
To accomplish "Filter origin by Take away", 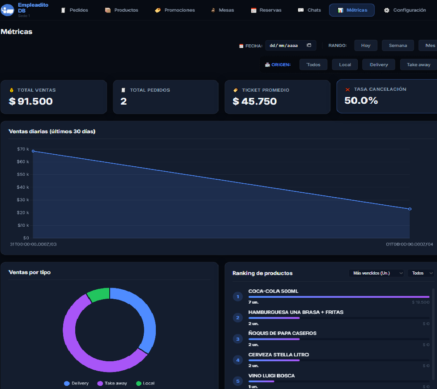I will coord(418,65).
